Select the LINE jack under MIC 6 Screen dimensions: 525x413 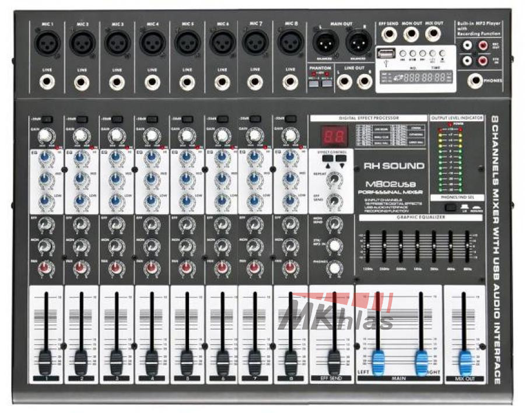coord(222,82)
